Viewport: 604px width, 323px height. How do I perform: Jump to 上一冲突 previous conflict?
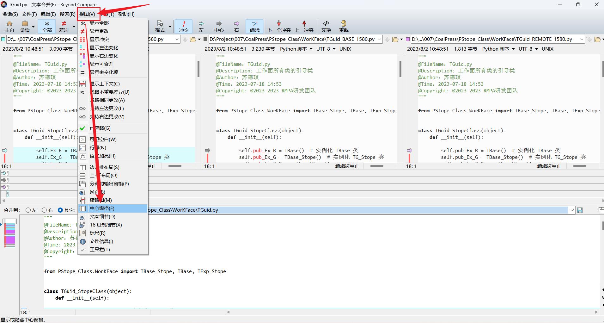pos(304,26)
